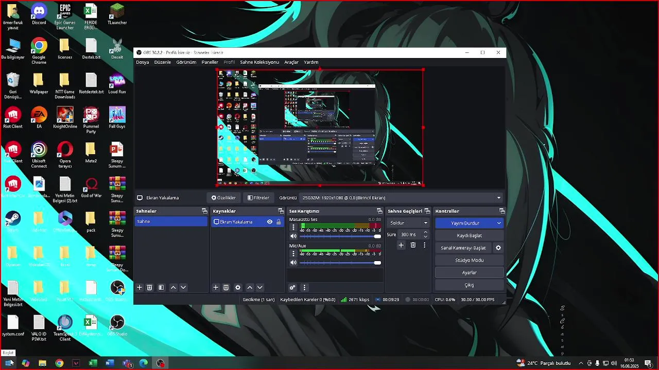Move scene up in Sahneler panel

tap(173, 288)
